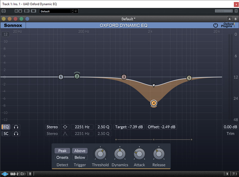Click the dollar sign icon in UAD bar
This screenshot has height=177, width=239.
click(x=227, y=174)
